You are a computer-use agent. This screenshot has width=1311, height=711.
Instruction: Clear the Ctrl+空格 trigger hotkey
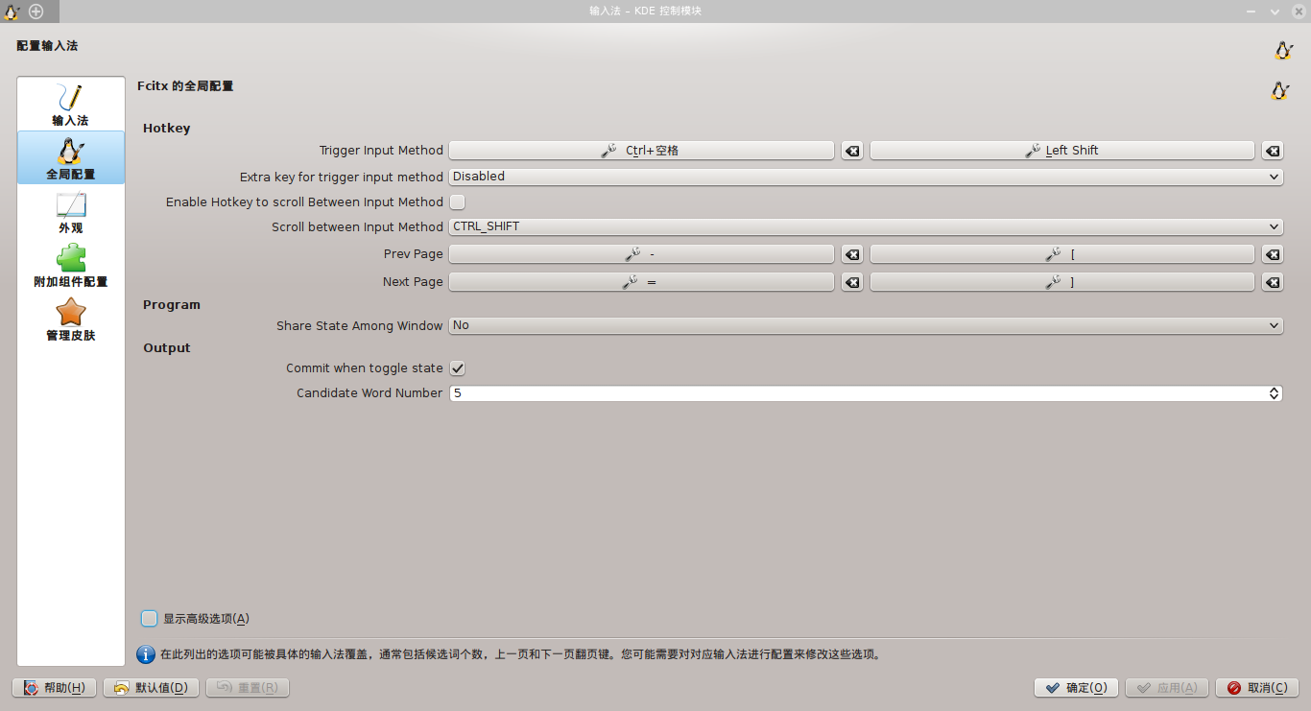pos(851,151)
